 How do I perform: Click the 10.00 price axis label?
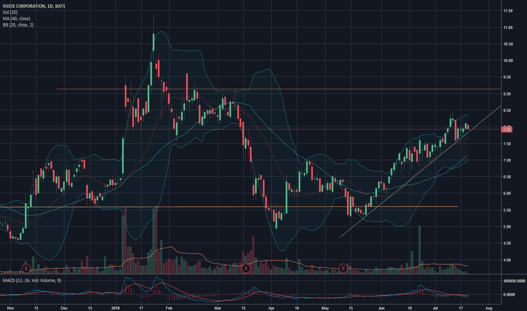click(508, 61)
